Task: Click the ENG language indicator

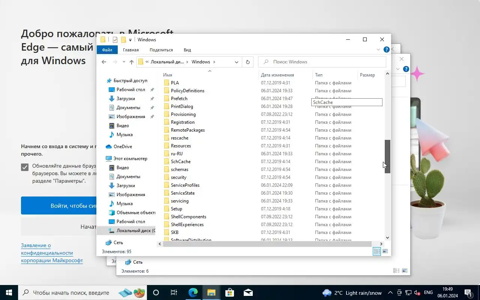Action: (x=428, y=292)
